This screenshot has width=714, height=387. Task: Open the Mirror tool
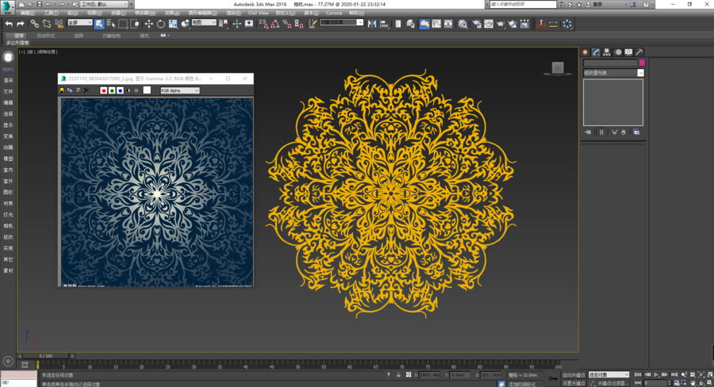point(372,24)
